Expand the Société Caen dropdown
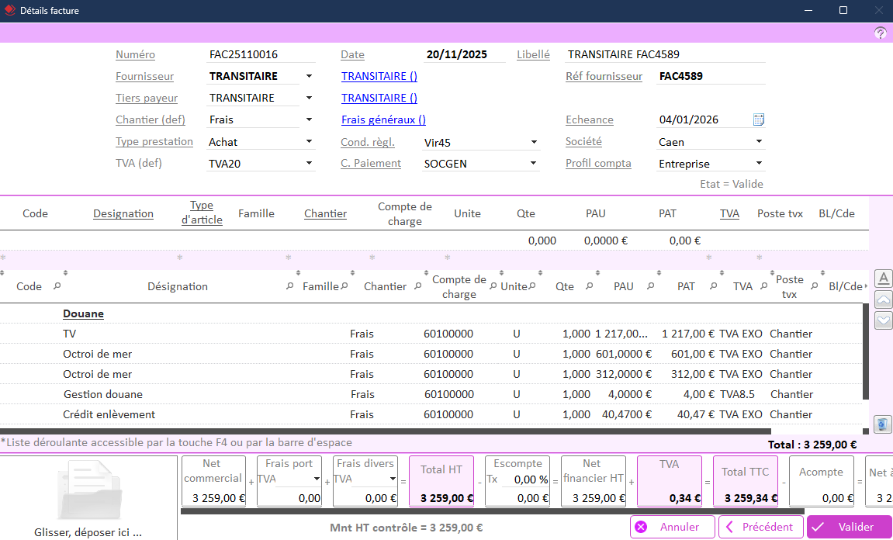Screen dimensions: 893x540 coord(759,142)
